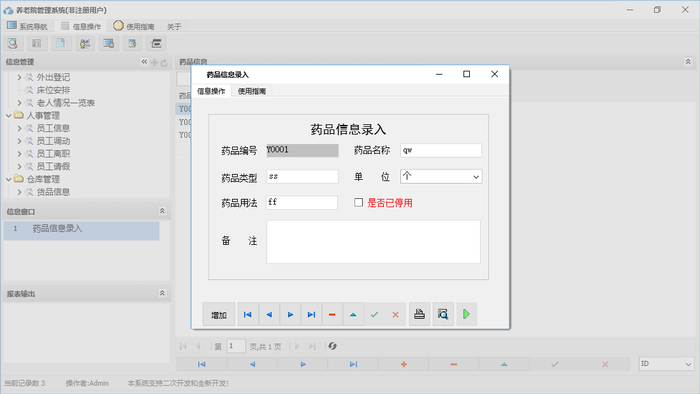700x394 pixels.
Task: Click the green run arrow in dialog
Action: (467, 314)
